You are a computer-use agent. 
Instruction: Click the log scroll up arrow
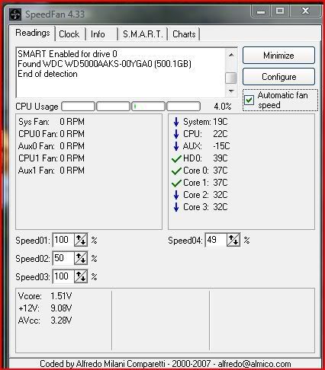(x=231, y=55)
